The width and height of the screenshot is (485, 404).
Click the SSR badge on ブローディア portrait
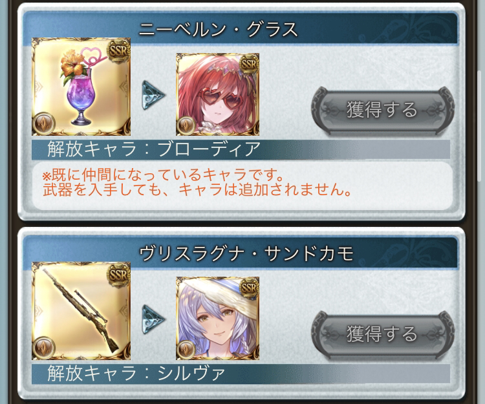250,65
